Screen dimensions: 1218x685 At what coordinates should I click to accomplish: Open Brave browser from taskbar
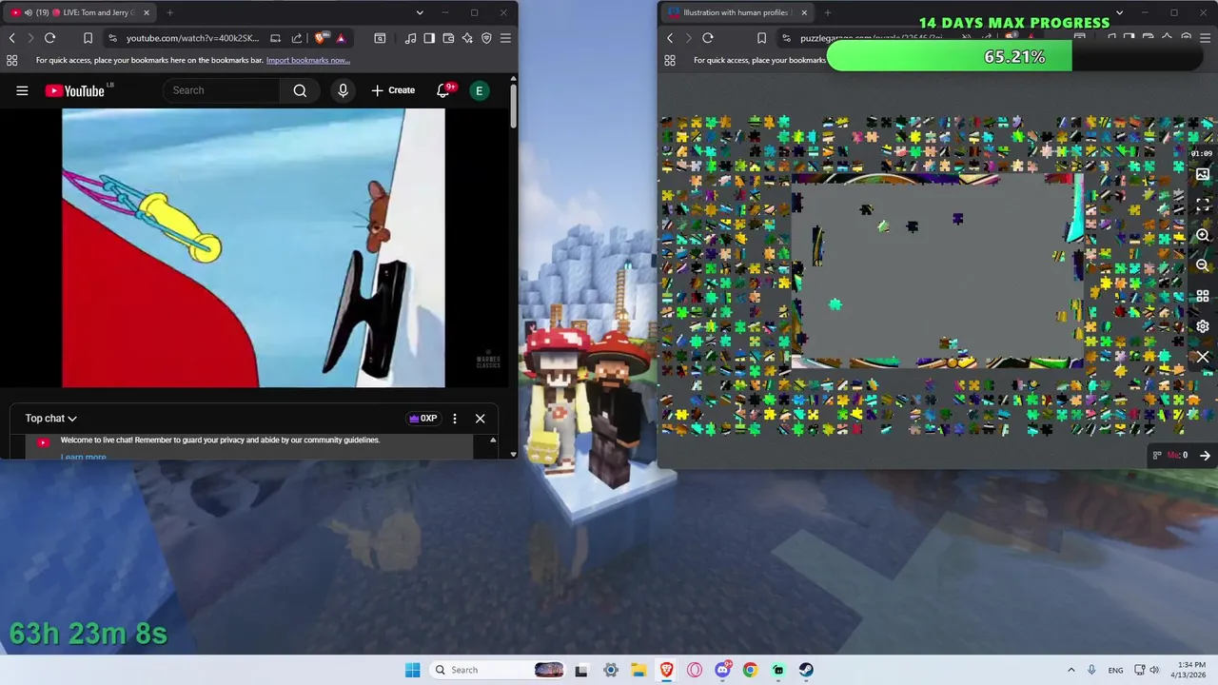(666, 670)
